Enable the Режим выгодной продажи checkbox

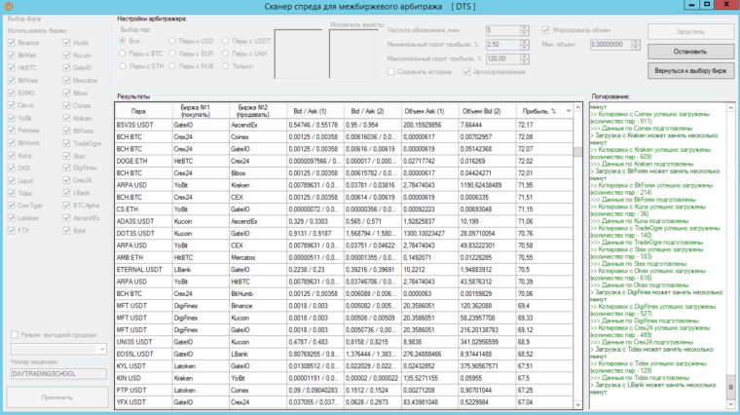(x=15, y=335)
